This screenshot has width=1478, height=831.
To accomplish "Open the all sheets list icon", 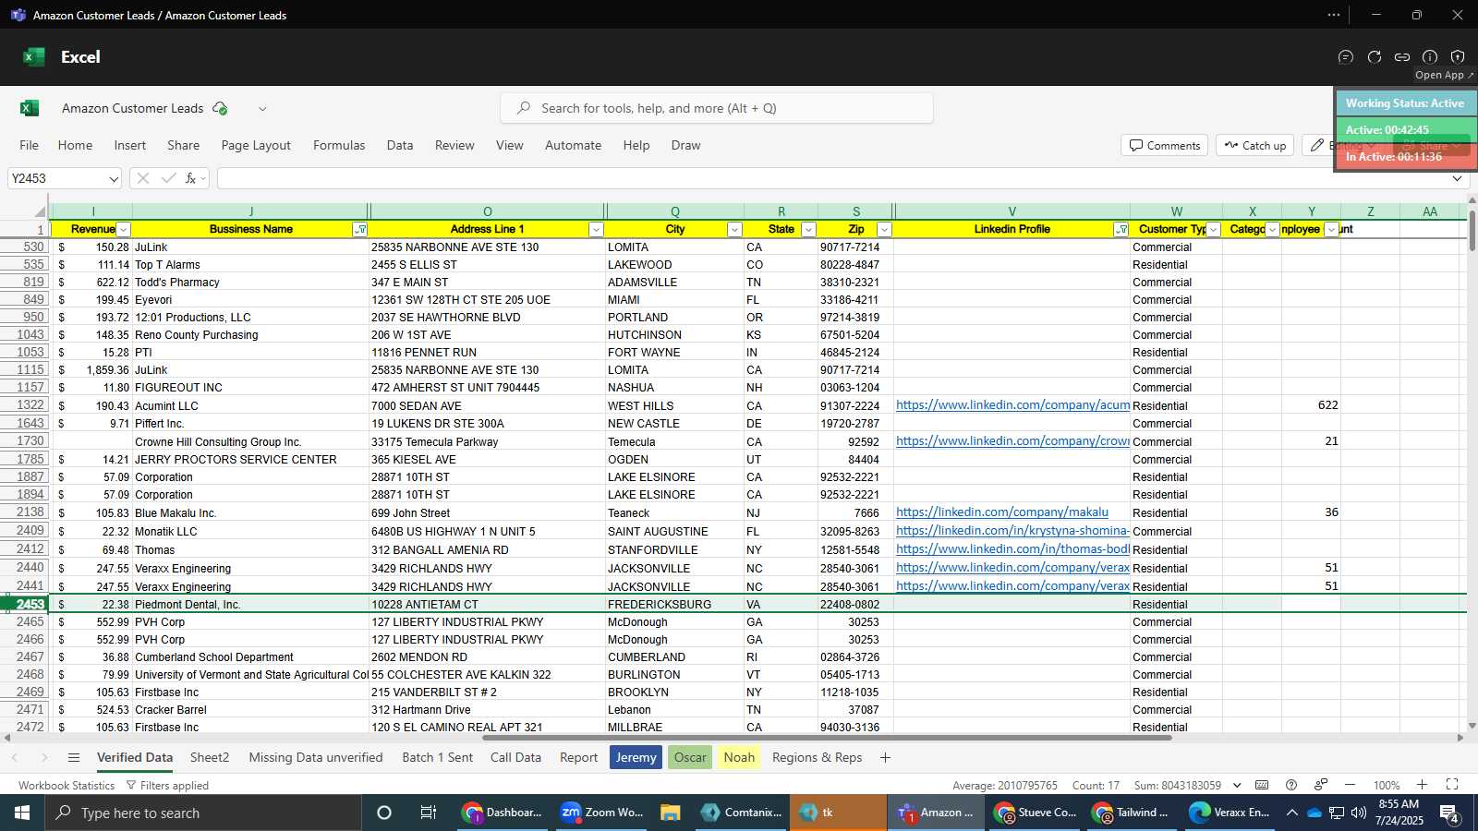I will point(74,757).
